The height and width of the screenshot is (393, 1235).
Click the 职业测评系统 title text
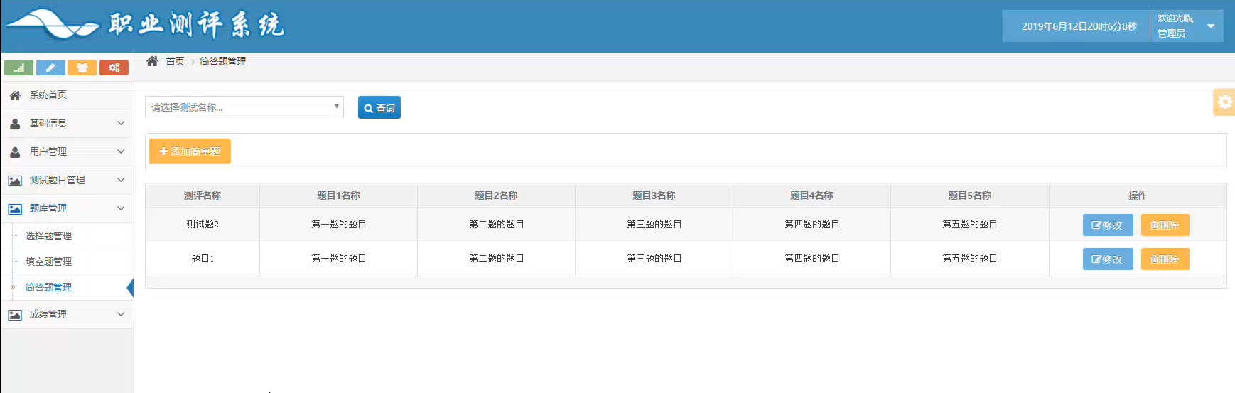[x=196, y=25]
